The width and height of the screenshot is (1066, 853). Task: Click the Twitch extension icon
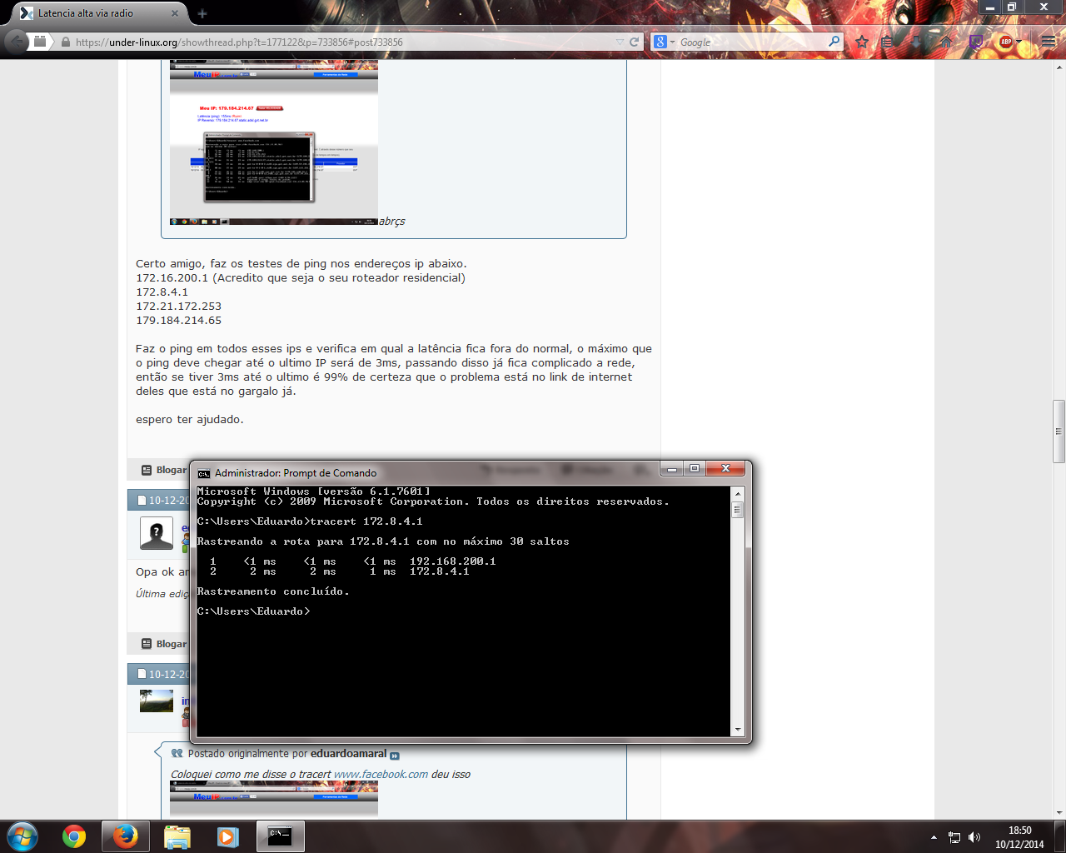(976, 42)
